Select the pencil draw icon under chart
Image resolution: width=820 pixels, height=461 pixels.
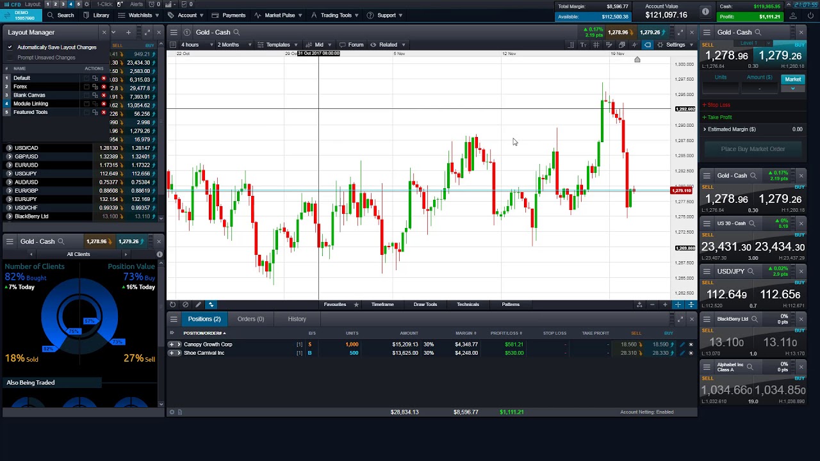click(198, 305)
